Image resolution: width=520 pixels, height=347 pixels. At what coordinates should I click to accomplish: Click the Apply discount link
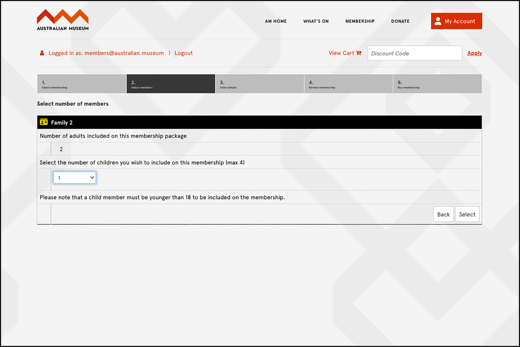click(474, 53)
